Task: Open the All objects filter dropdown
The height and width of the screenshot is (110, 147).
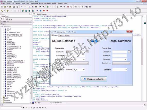Action: [x=16, y=24]
